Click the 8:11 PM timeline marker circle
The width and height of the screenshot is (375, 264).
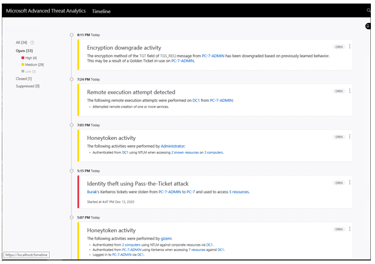pos(71,35)
